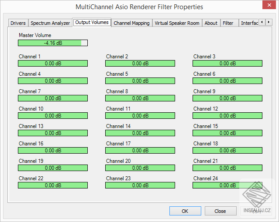Change the Channel 16 volume level
279x222 pixels.
point(53,150)
